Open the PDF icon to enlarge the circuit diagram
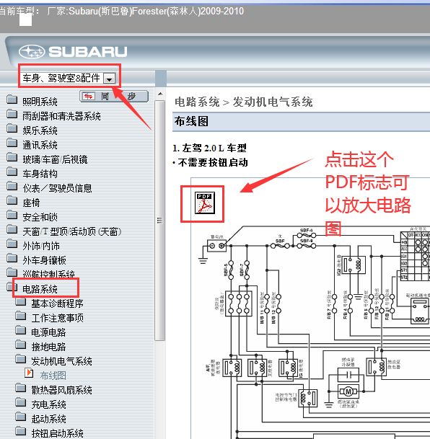The height and width of the screenshot is (439, 430). [204, 203]
